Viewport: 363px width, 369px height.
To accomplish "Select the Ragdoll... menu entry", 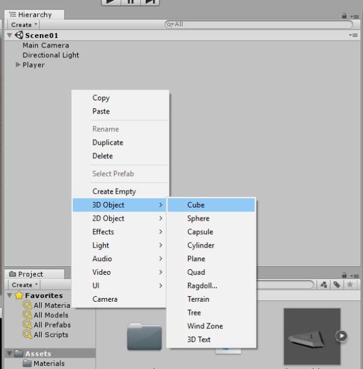I will coord(211,285).
